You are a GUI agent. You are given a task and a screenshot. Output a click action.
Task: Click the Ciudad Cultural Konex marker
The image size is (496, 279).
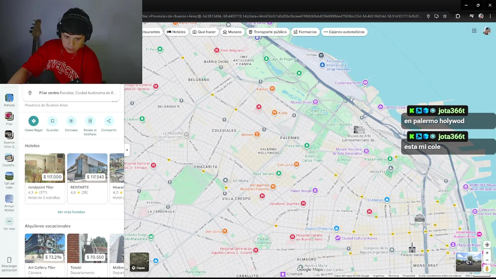[x=338, y=238]
